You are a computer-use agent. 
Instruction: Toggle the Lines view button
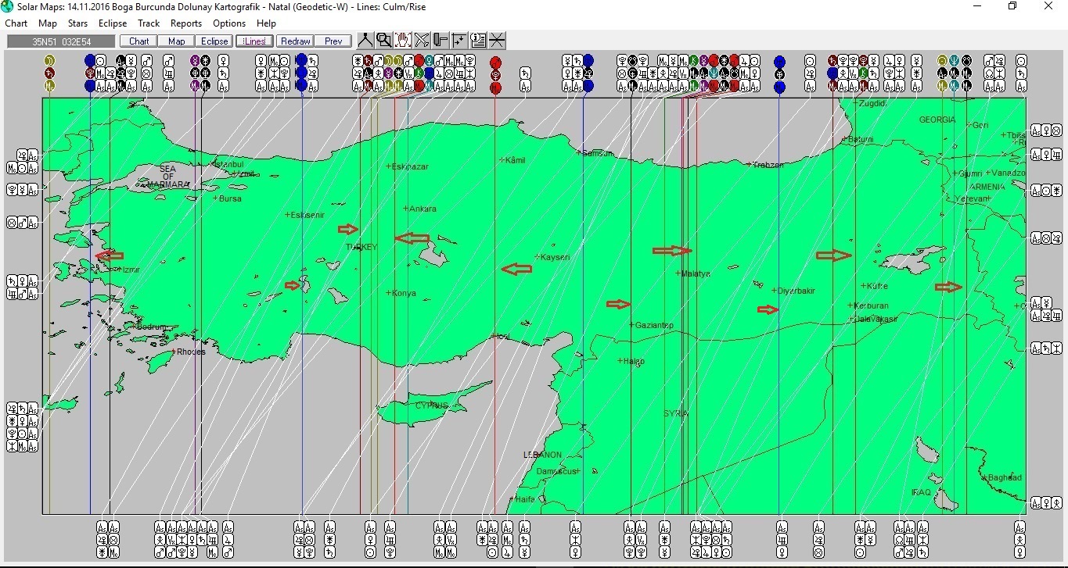click(x=254, y=41)
